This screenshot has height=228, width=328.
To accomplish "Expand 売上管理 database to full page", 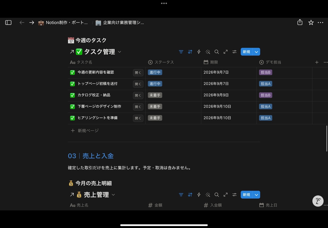I will [x=226, y=195].
